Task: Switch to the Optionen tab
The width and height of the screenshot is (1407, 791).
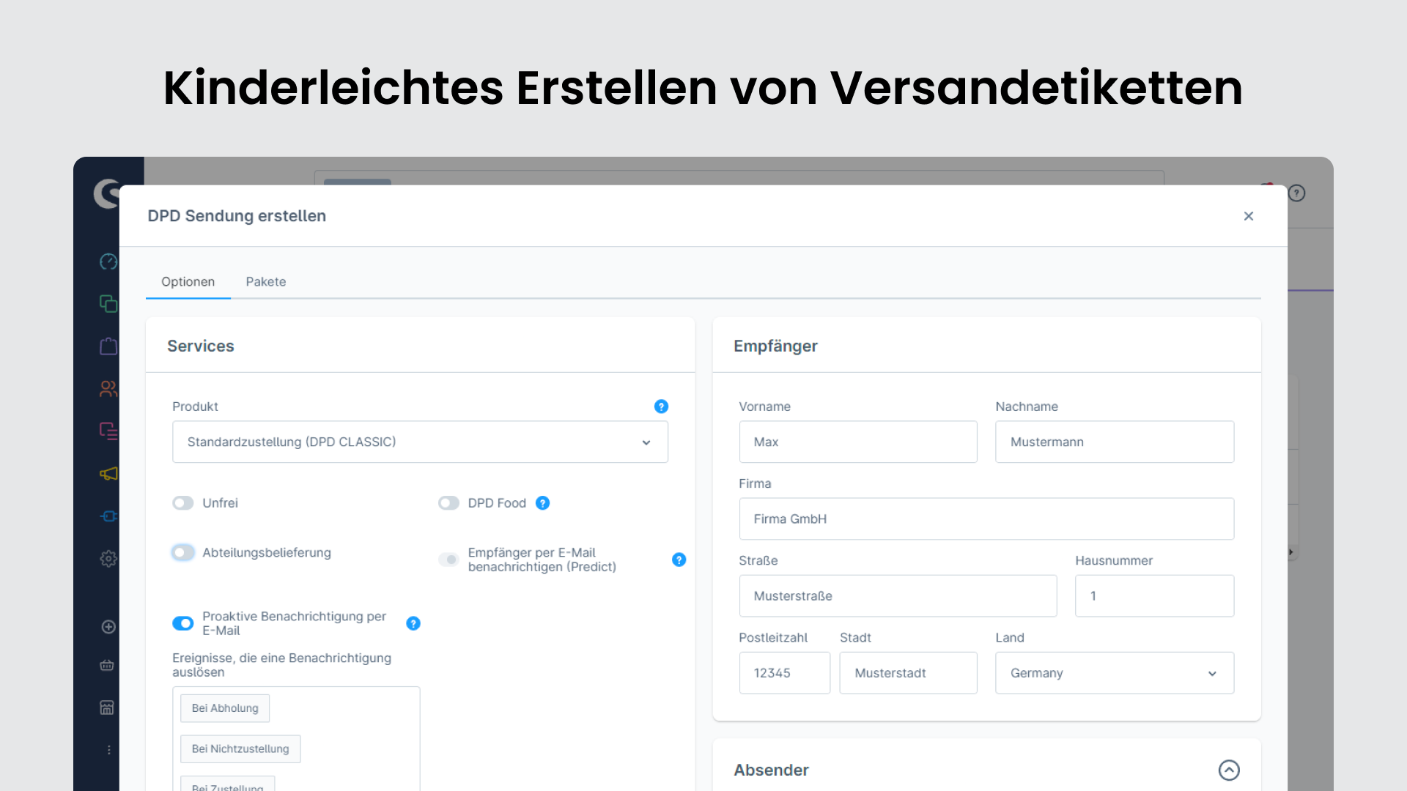Action: [x=188, y=282]
